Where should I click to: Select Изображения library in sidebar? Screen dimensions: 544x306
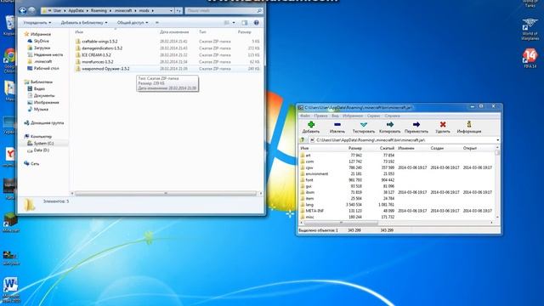click(46, 102)
